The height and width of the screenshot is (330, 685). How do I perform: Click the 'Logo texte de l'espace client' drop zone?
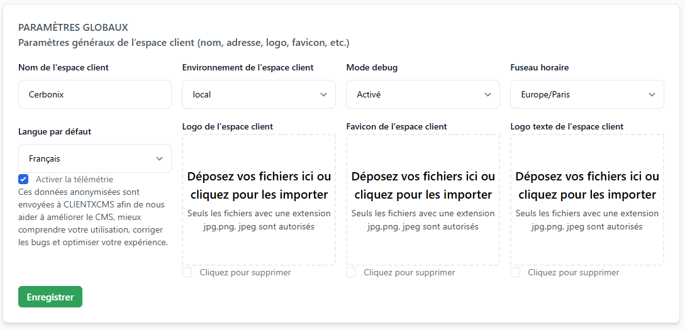tap(587, 200)
